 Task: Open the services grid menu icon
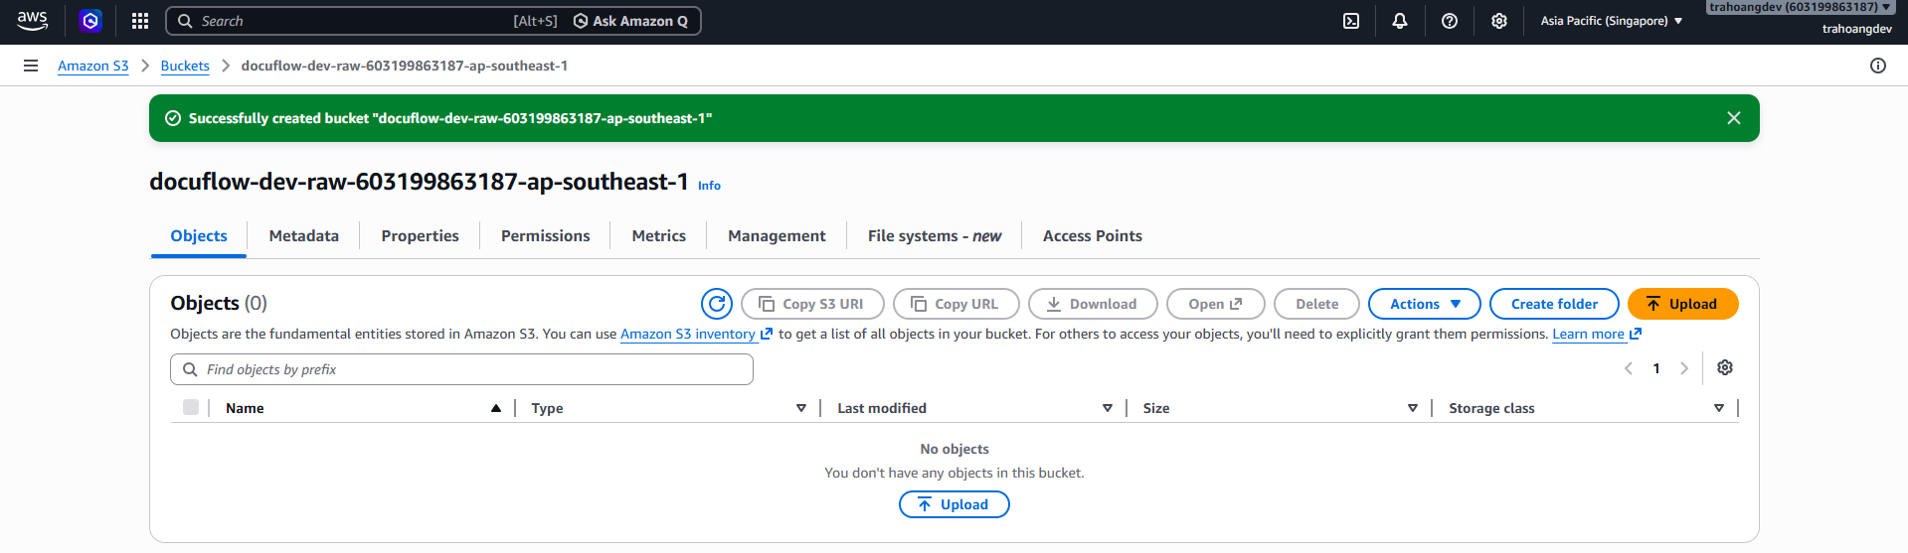coord(140,21)
